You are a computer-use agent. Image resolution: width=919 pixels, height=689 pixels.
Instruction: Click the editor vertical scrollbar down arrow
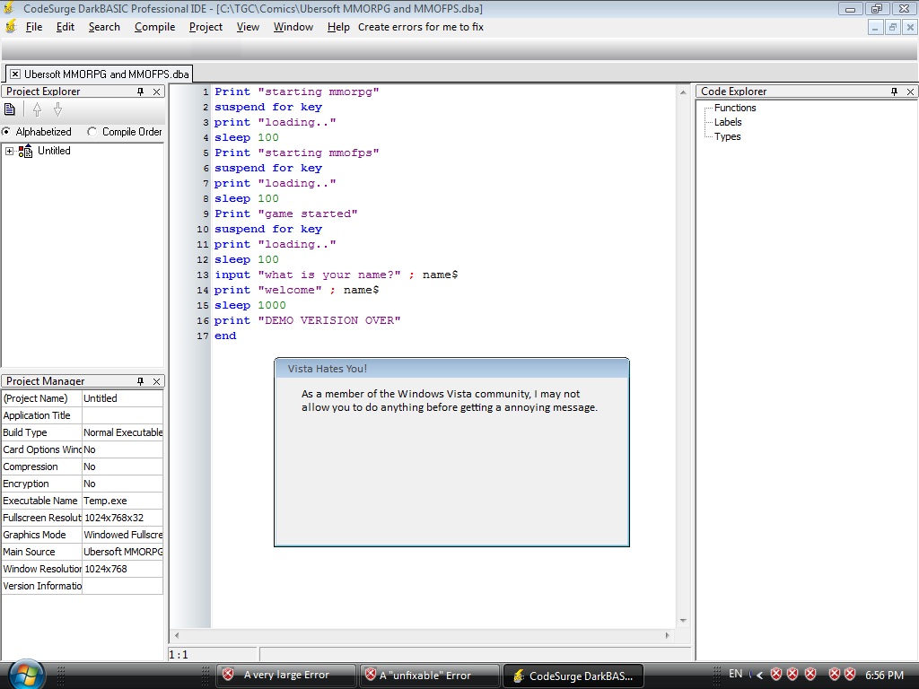(683, 621)
